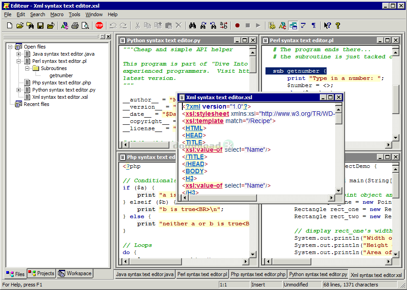Click the Cut scissors icon
The height and width of the screenshot is (290, 407).
pyautogui.click(x=137, y=26)
